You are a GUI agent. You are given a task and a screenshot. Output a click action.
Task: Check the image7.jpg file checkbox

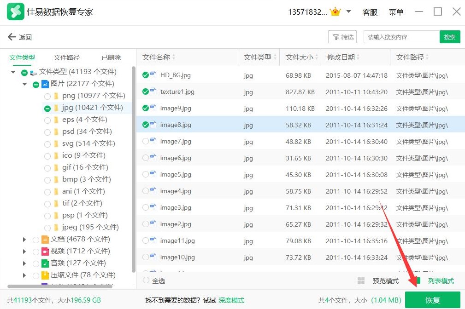pyautogui.click(x=146, y=142)
